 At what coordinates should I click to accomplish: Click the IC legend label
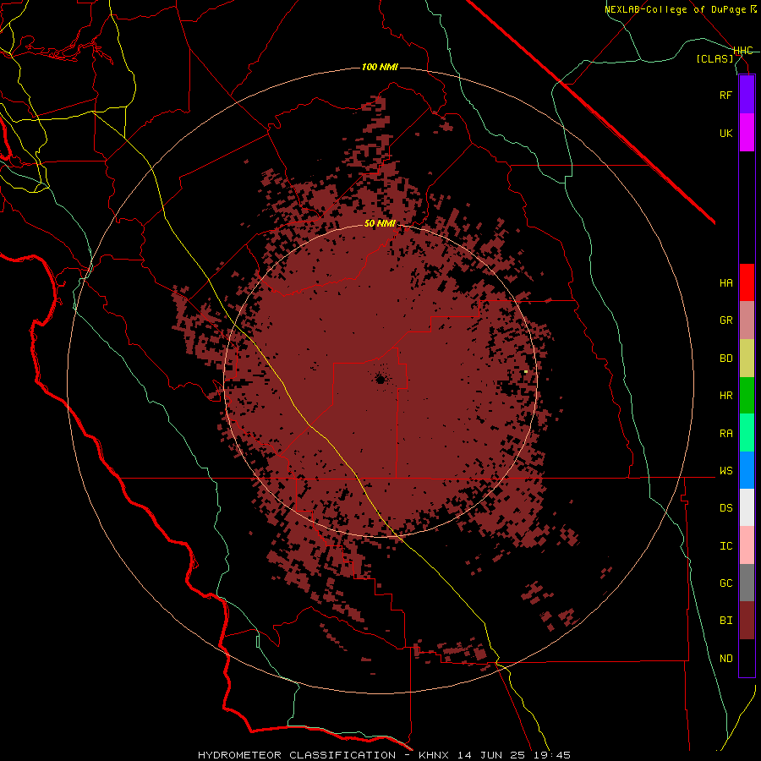[x=725, y=546]
